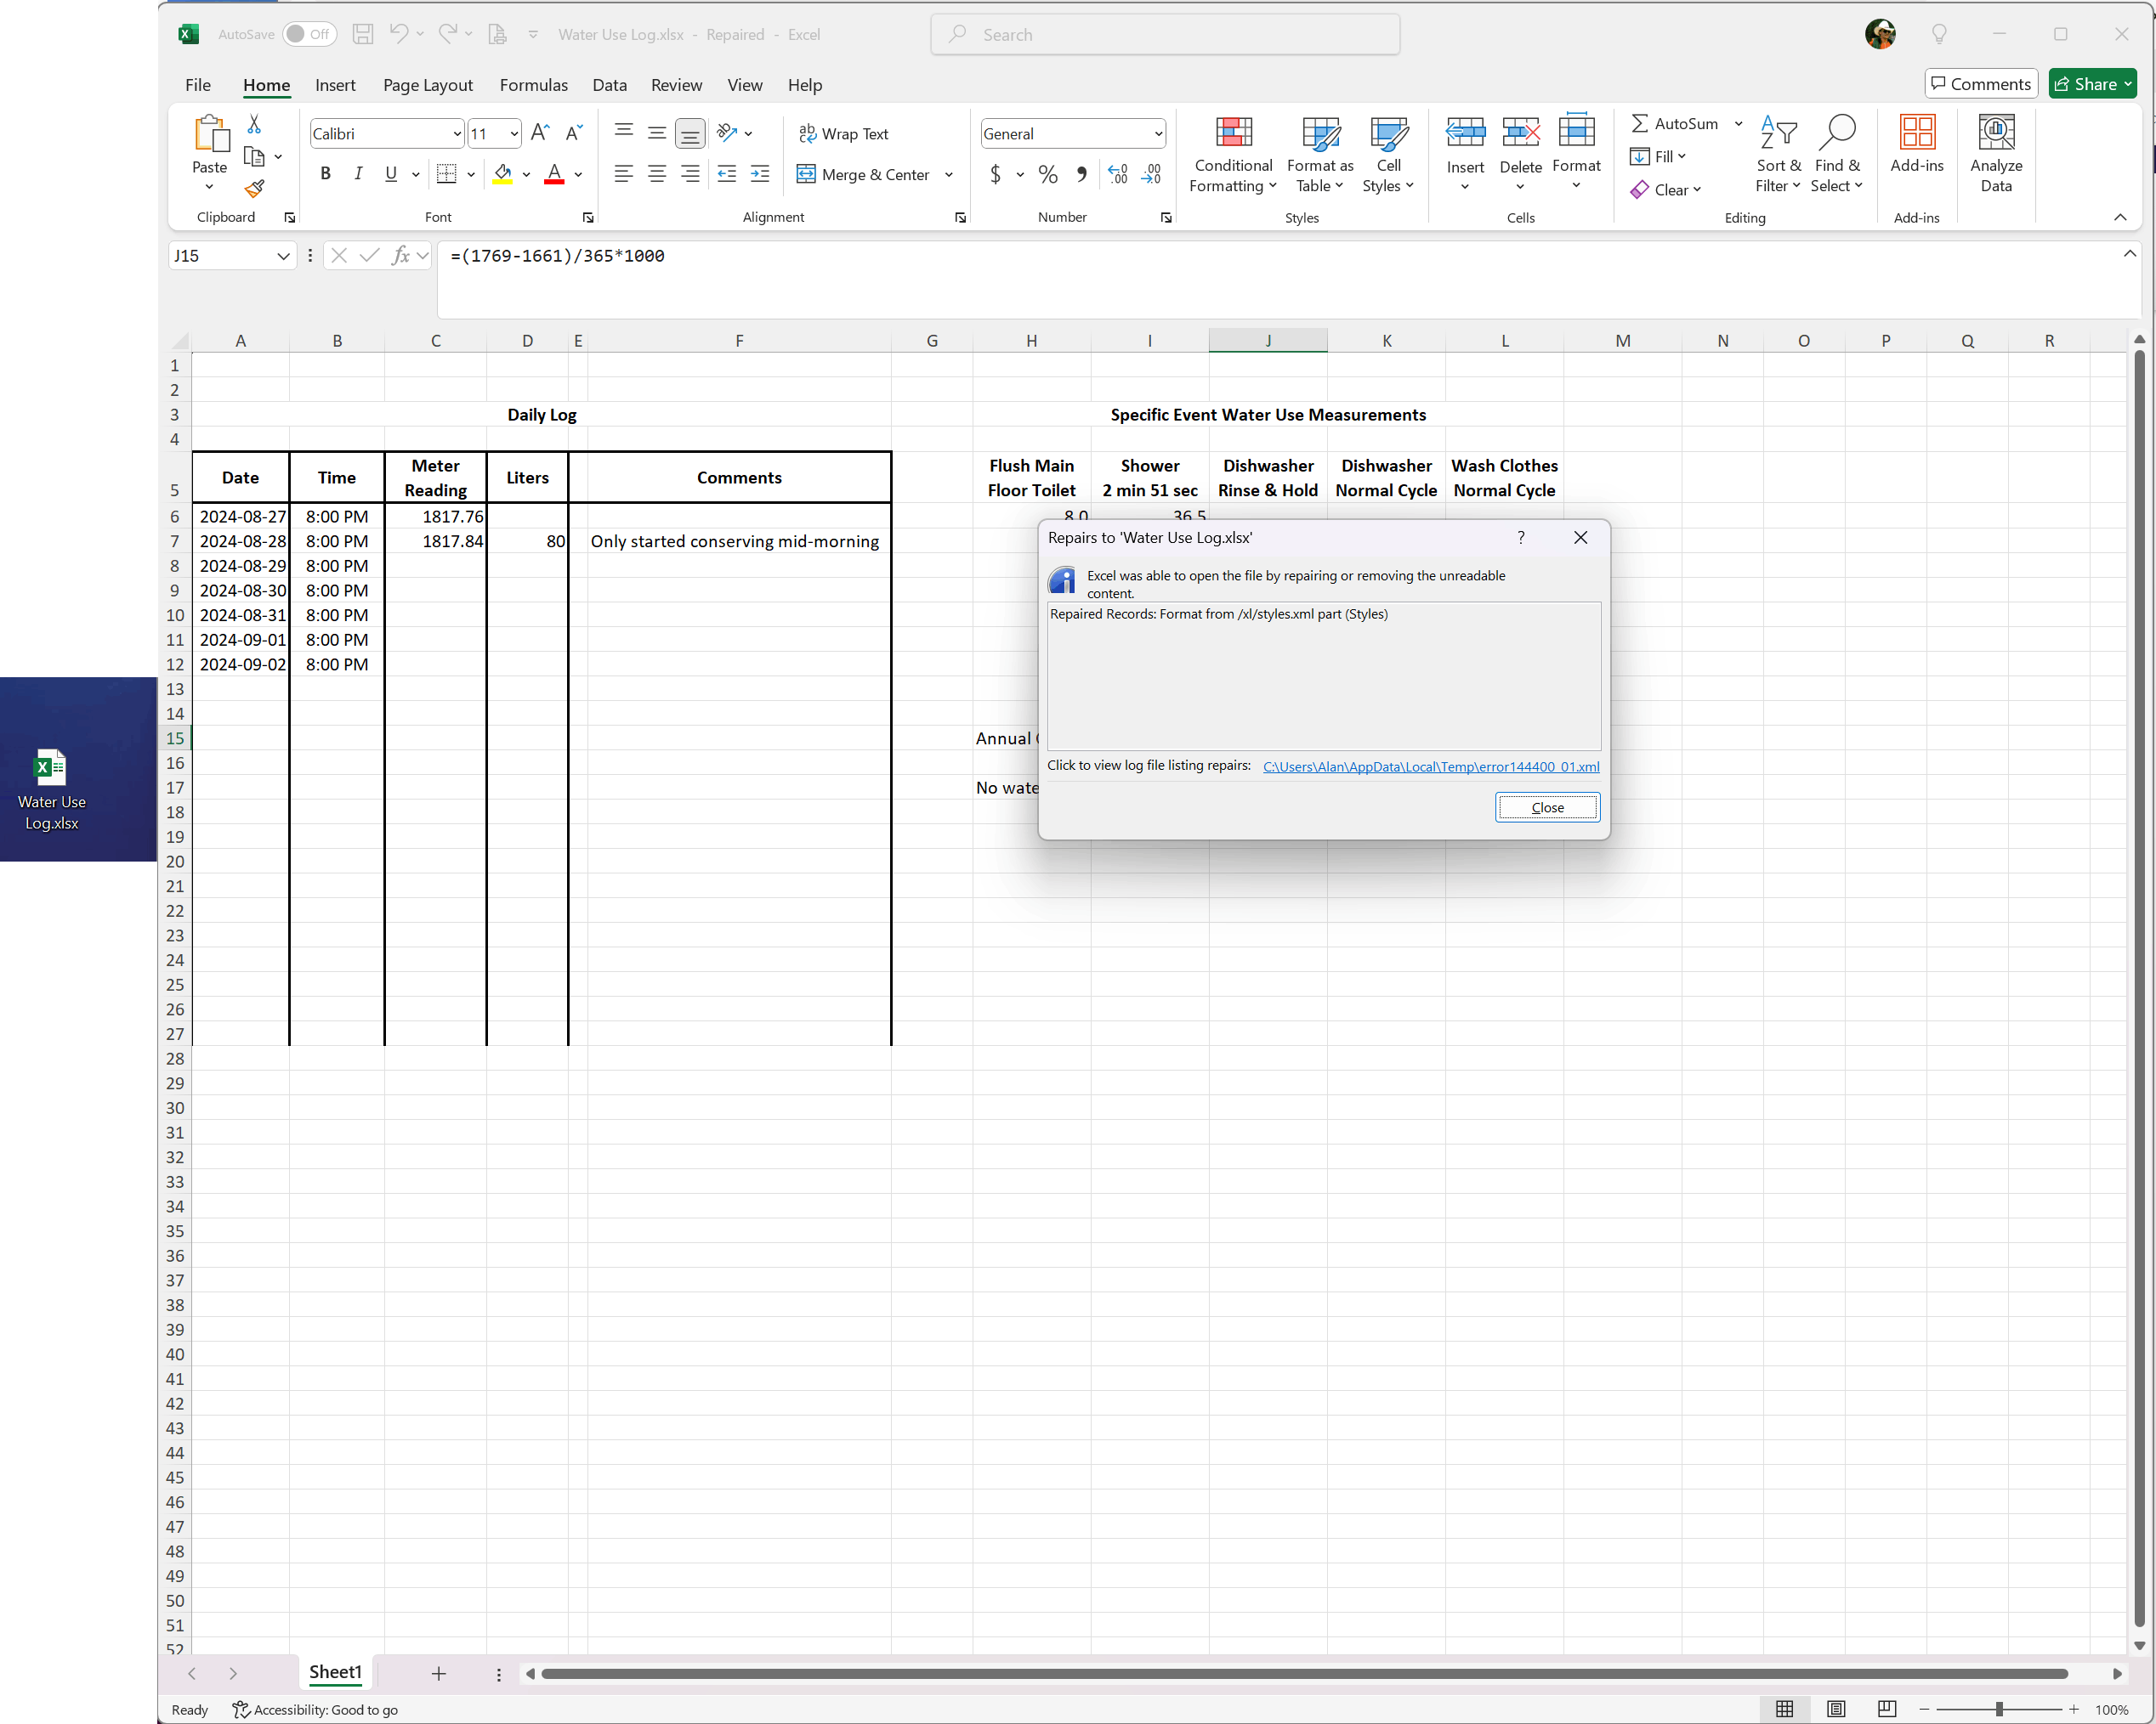This screenshot has height=1724, width=2156.
Task: Expand the number format General dropdown
Action: click(x=1158, y=133)
